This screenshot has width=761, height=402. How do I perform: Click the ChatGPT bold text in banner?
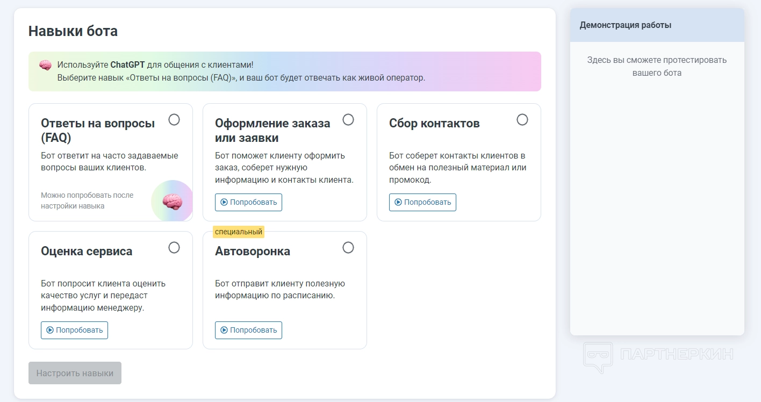pyautogui.click(x=127, y=65)
